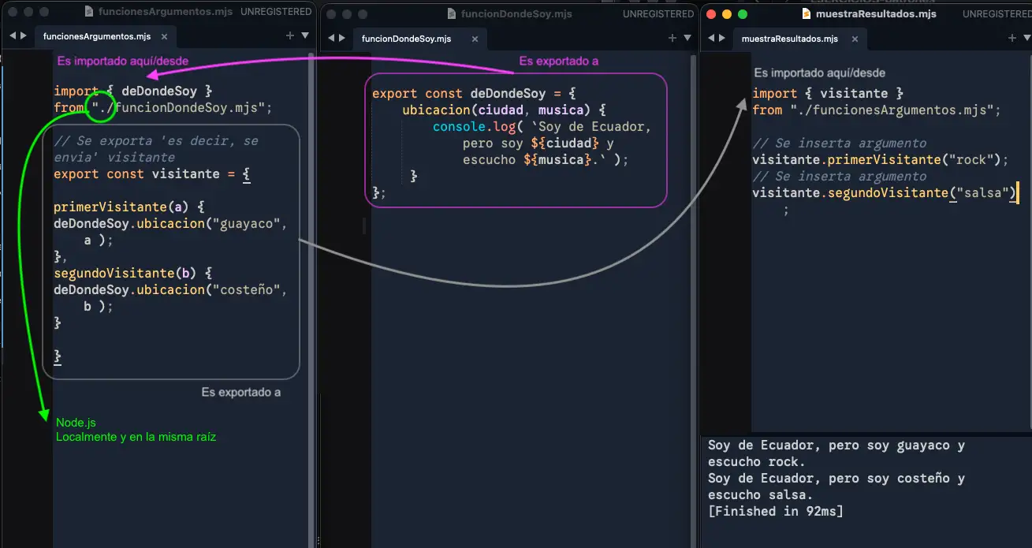Close the funcionesArgumentos.mjs tab
The image size is (1032, 548).
[x=165, y=37]
